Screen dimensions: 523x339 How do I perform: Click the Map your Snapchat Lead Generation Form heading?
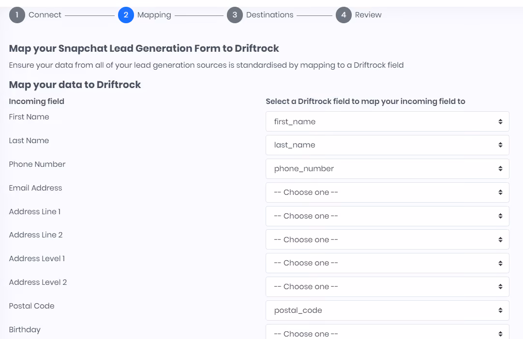144,48
